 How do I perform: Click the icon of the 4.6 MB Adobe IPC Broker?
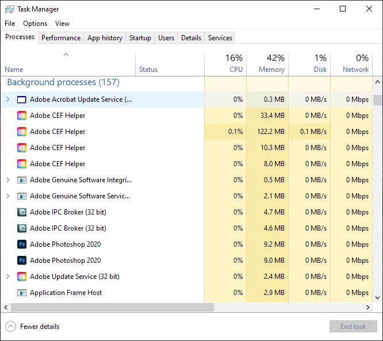coord(22,228)
